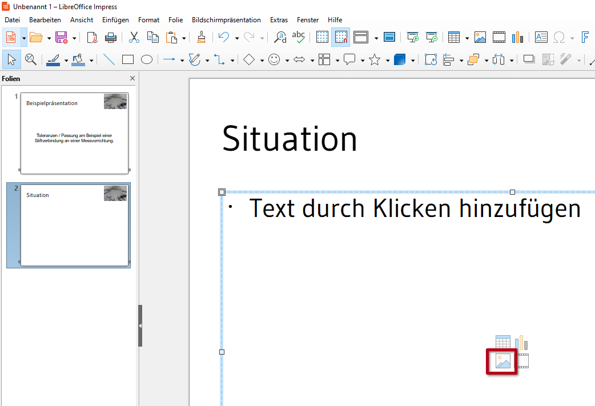Click Start from First Slide icon
Image resolution: width=595 pixels, height=406 pixels.
(x=413, y=38)
